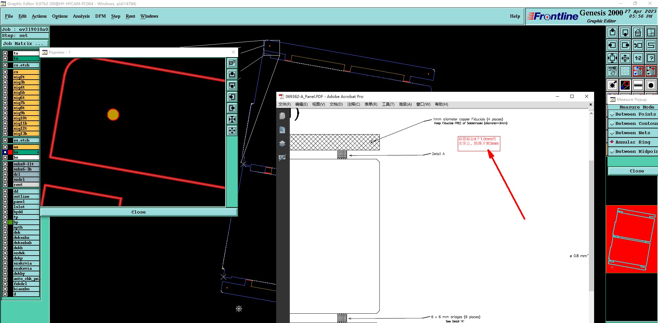Viewport: 658px width, 323px height.
Task: Open Acrobat bookmarks panel icon
Action: (x=282, y=130)
